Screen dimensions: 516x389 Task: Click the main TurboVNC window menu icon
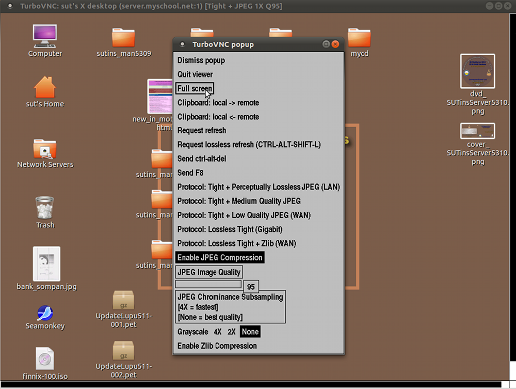pyautogui.click(x=10, y=6)
